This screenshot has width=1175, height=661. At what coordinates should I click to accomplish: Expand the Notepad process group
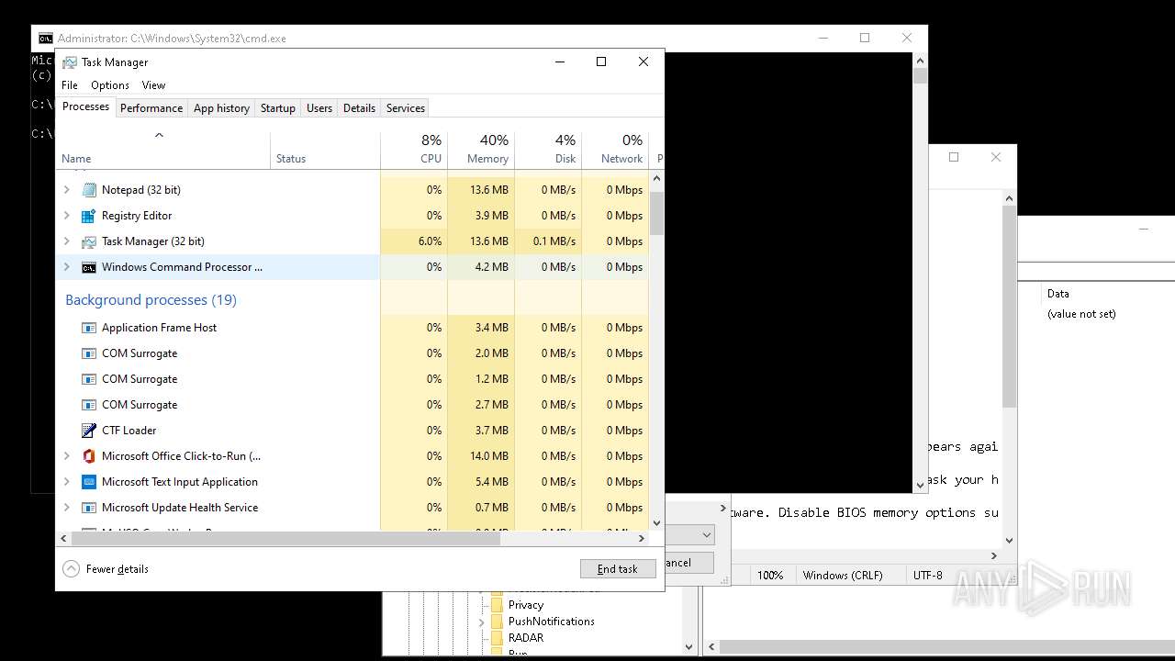66,190
